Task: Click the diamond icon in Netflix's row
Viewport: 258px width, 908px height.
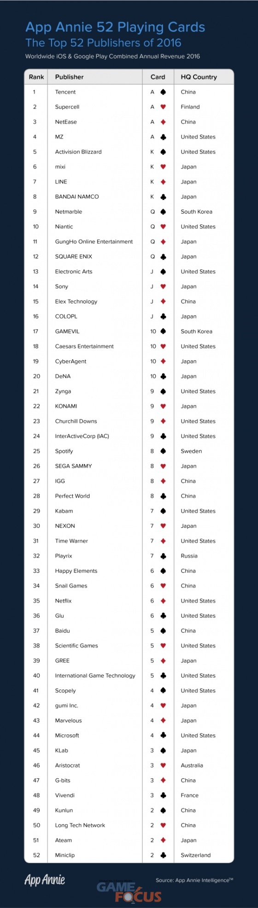Action: coord(163,601)
